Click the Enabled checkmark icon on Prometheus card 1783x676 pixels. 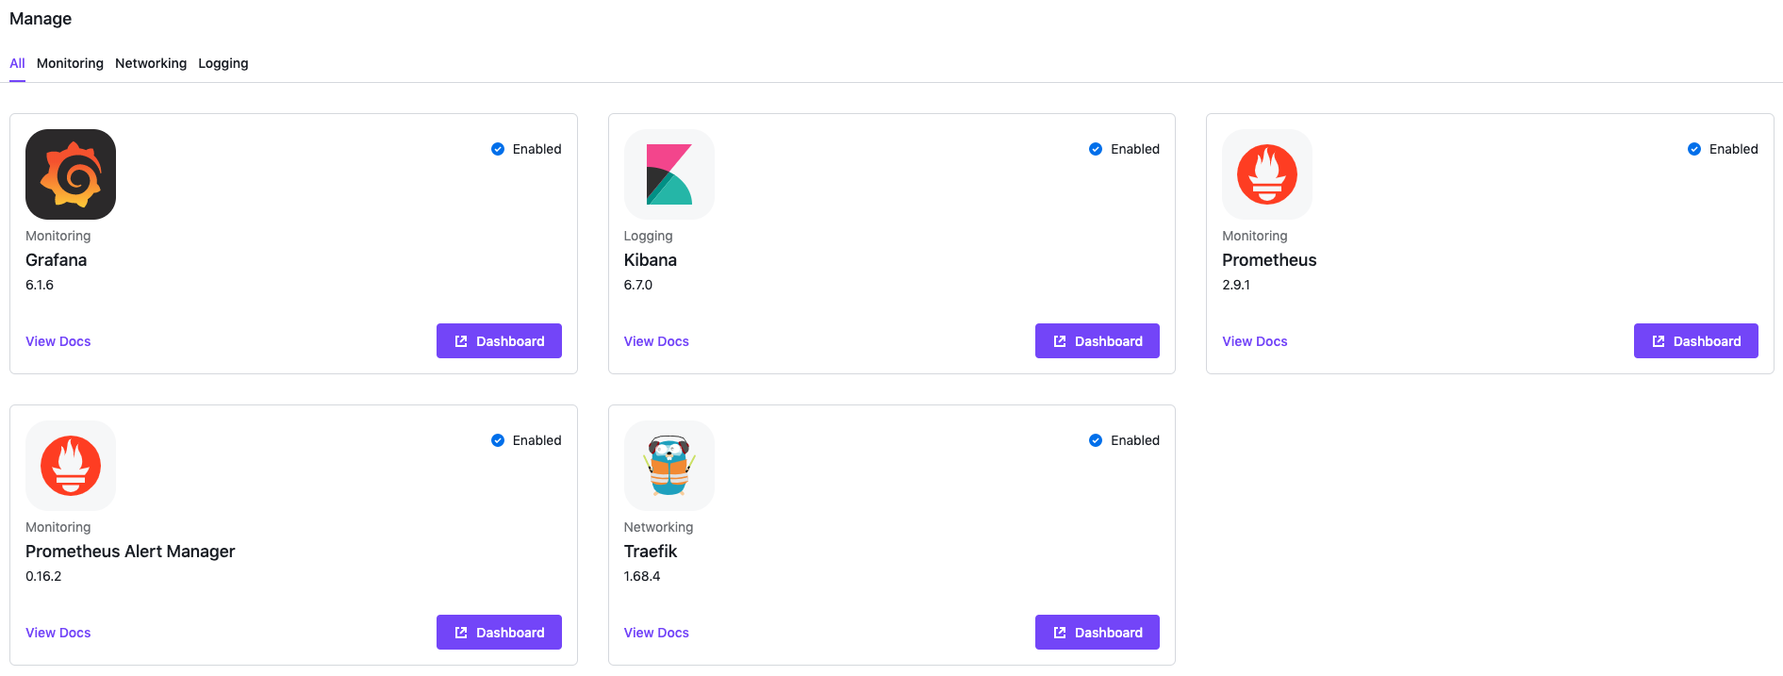(x=1694, y=149)
